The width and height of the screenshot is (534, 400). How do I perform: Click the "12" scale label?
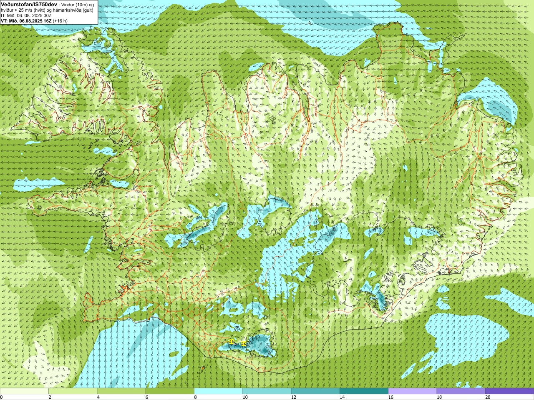click(x=294, y=397)
